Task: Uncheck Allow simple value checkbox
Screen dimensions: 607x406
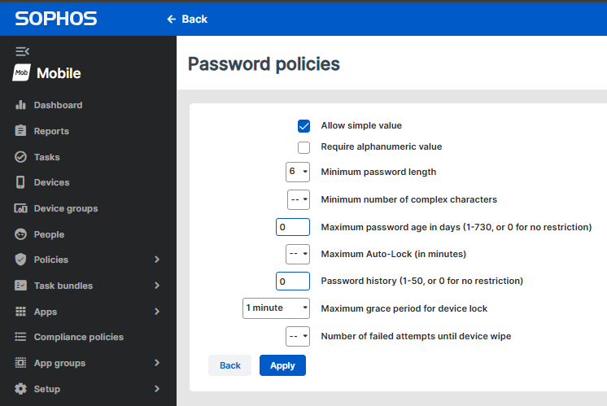Action: point(303,126)
